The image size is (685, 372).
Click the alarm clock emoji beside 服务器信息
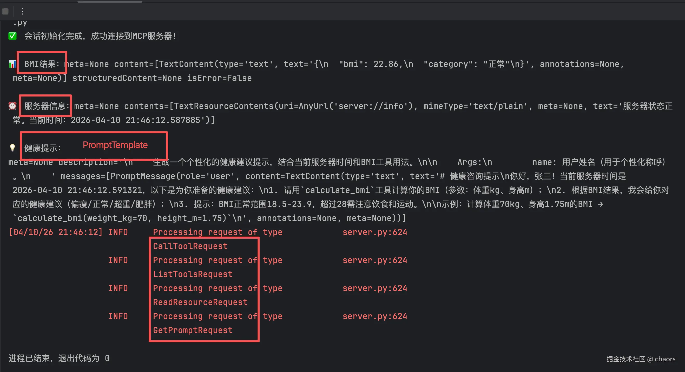tap(12, 106)
